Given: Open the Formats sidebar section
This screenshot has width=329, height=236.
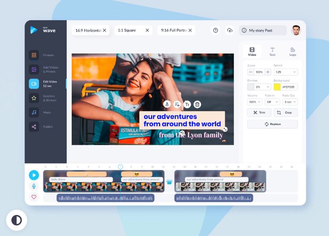Looking at the screenshot, I should tap(34, 55).
